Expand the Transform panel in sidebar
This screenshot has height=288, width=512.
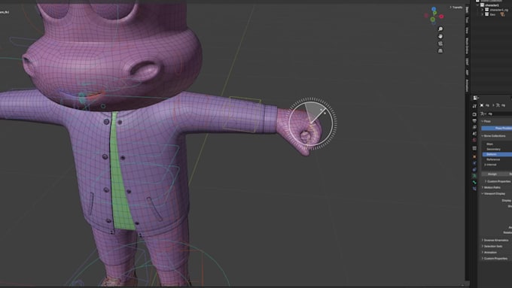coord(456,8)
